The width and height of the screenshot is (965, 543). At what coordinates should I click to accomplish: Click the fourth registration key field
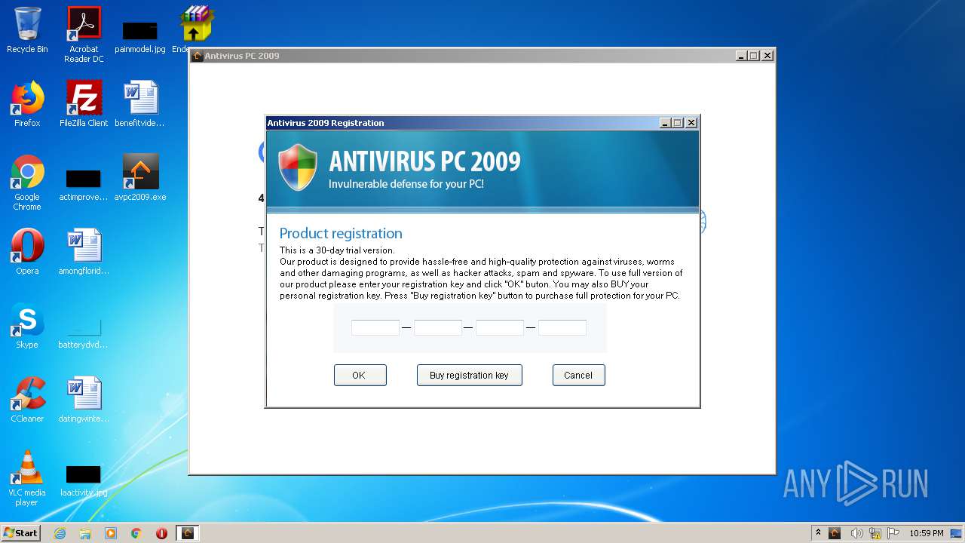562,327
